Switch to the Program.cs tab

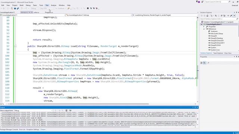click(49, 12)
